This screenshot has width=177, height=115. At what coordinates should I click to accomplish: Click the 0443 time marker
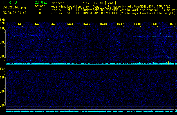click(53, 24)
